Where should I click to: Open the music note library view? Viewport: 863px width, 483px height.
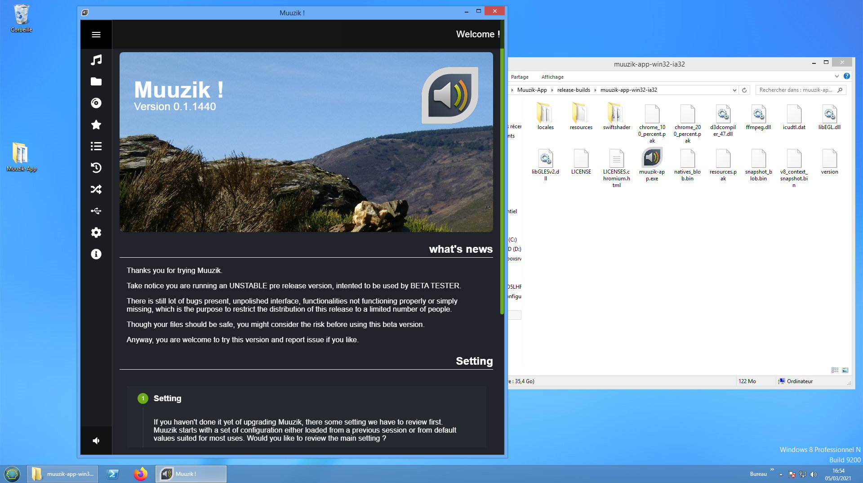click(x=96, y=60)
